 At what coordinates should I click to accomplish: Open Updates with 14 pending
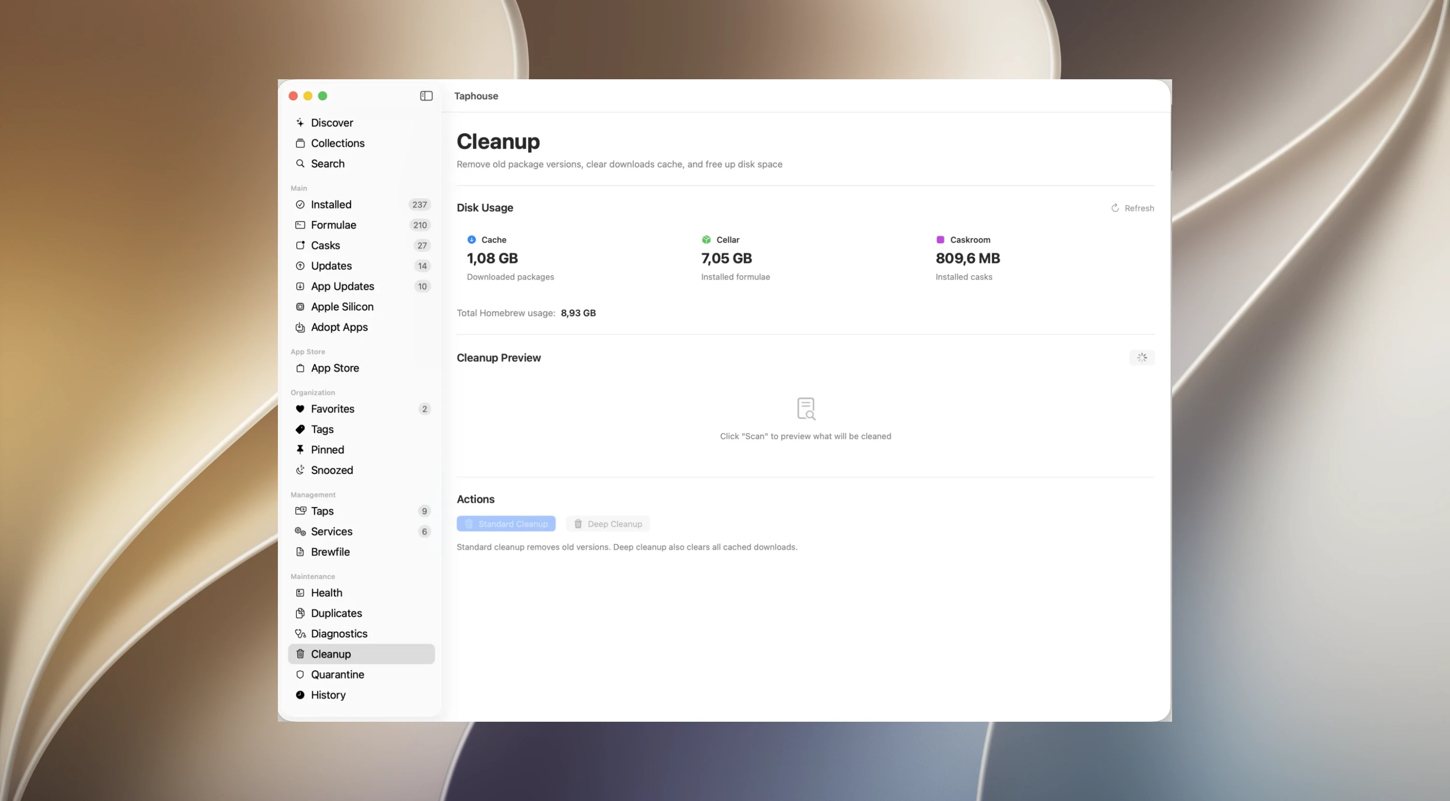tap(361, 266)
